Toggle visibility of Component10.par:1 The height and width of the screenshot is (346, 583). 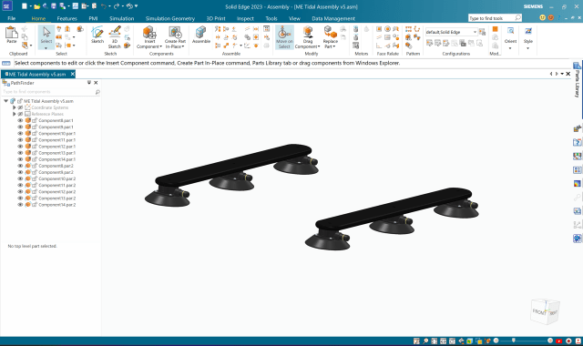tap(20, 134)
